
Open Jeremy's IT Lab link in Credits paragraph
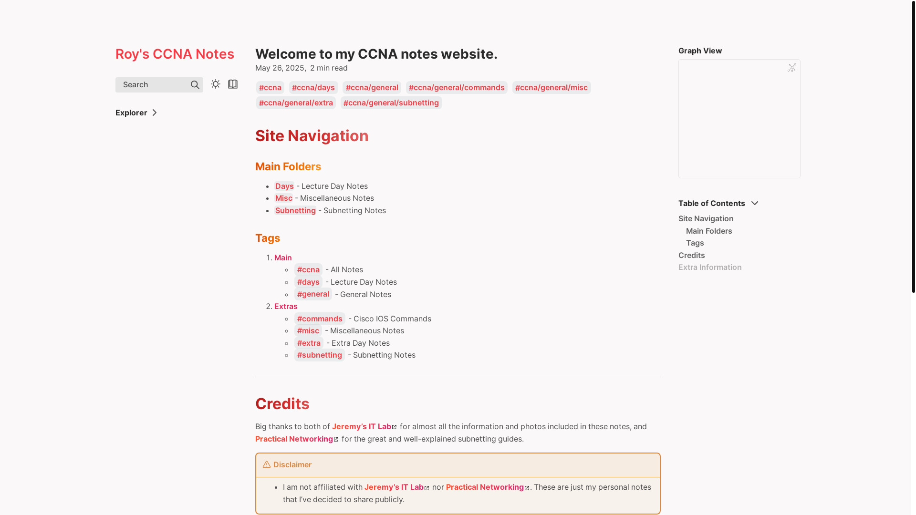364,426
